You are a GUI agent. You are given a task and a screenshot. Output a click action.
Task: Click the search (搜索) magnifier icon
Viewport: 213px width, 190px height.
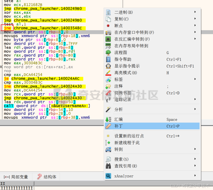108,159
